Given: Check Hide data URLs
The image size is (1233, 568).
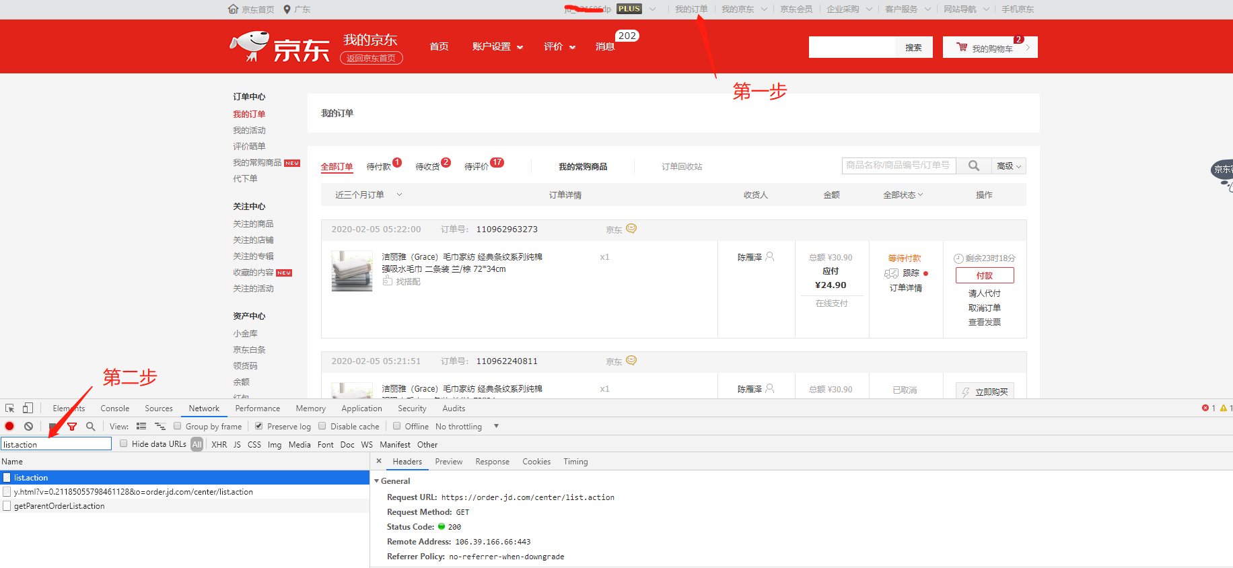Looking at the screenshot, I should point(124,443).
